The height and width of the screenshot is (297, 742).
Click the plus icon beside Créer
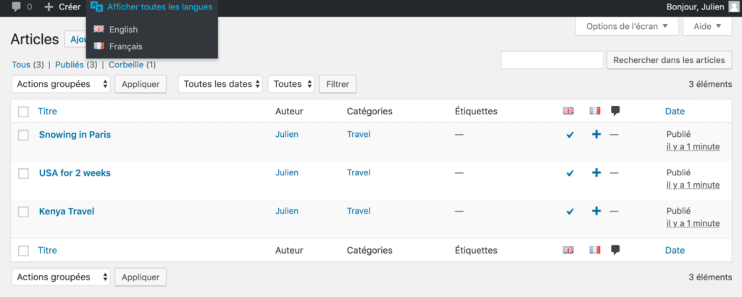pos(49,7)
